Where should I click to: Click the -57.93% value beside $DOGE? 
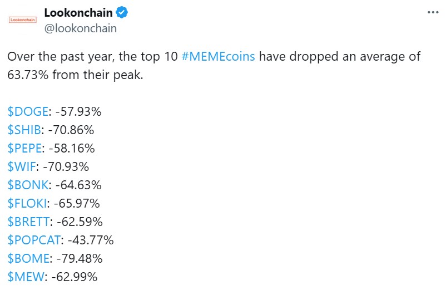tap(78, 111)
